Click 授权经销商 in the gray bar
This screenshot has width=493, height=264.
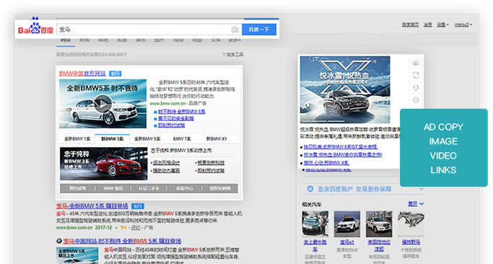point(220,188)
